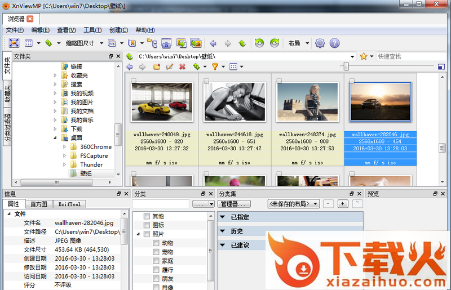Switch to the 直方图 tab
This screenshot has height=290, width=451.
(x=39, y=204)
